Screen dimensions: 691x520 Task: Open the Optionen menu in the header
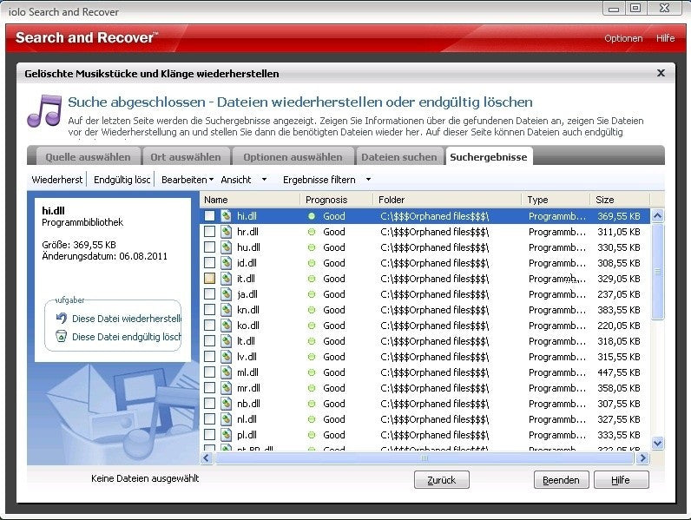[623, 38]
